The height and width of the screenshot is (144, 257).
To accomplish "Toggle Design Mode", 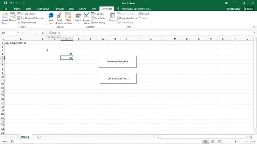I will click(86, 18).
